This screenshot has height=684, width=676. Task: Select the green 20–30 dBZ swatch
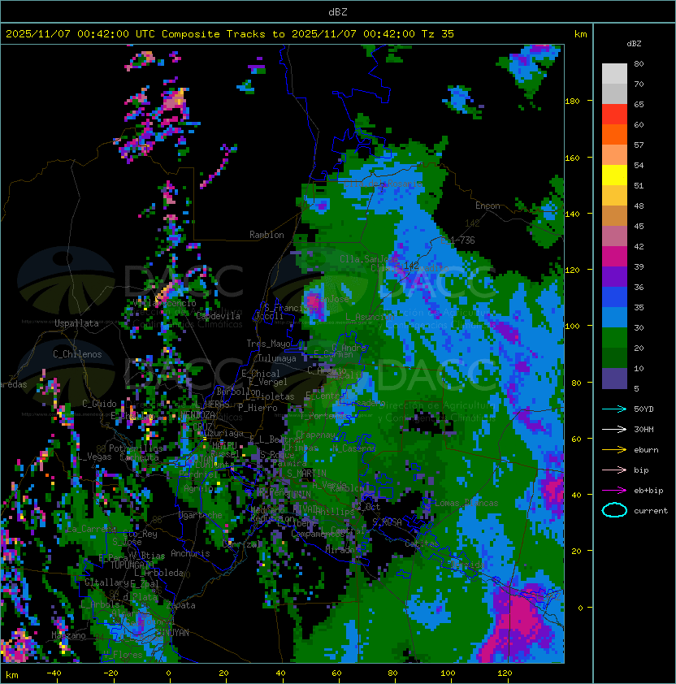(x=614, y=337)
